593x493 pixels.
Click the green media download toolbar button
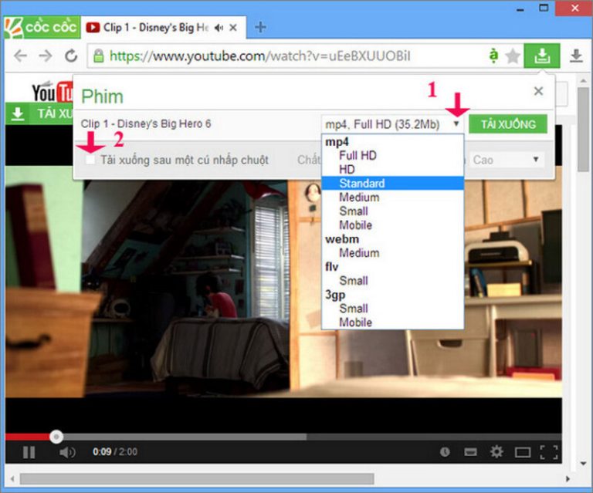coord(542,56)
